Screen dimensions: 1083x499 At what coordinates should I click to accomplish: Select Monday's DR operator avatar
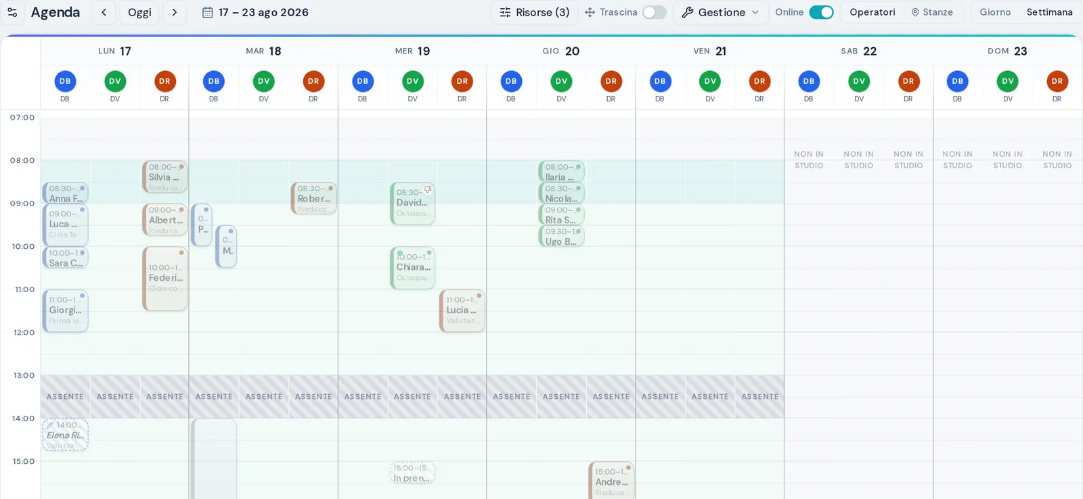(x=164, y=81)
